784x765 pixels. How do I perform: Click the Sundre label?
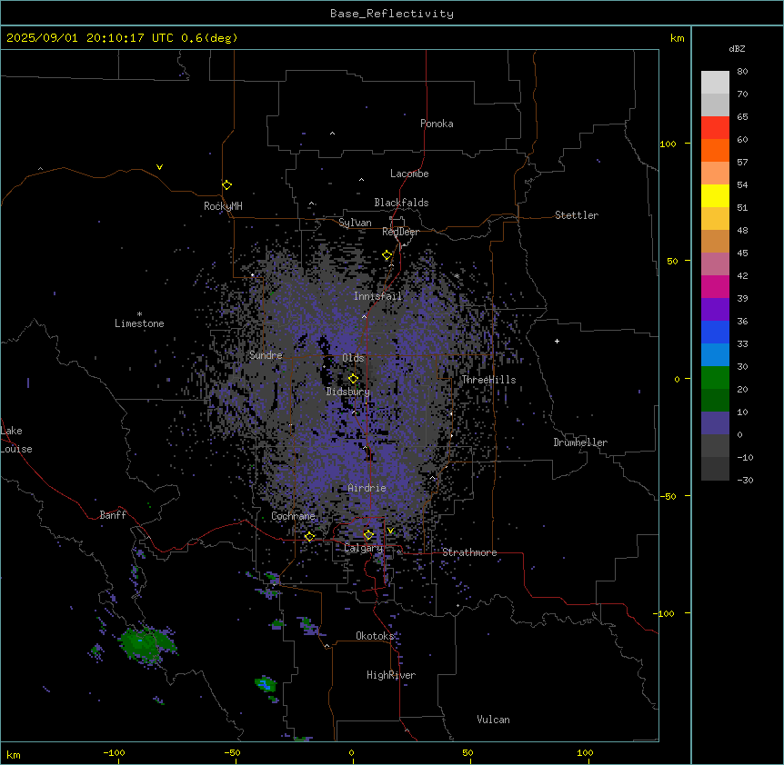(266, 355)
